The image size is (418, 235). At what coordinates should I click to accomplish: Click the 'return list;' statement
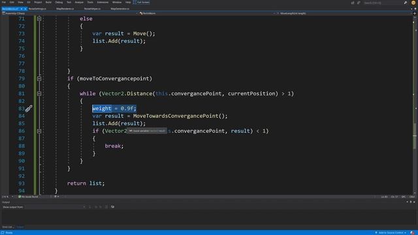tap(86, 183)
